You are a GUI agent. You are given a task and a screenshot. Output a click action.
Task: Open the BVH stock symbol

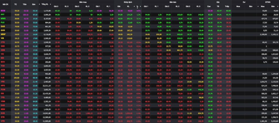(x=3, y=61)
